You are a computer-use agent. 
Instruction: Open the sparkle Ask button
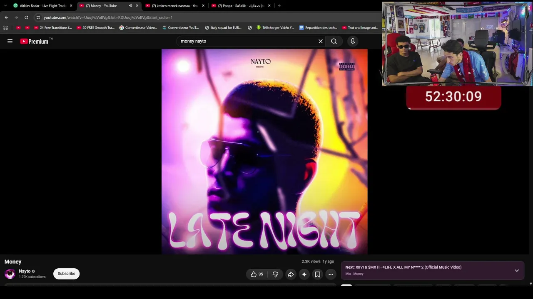304,274
